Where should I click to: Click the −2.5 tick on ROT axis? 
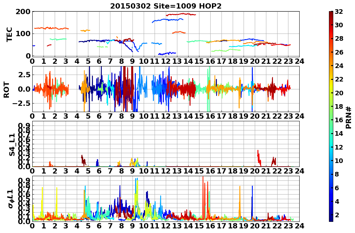[21, 104]
